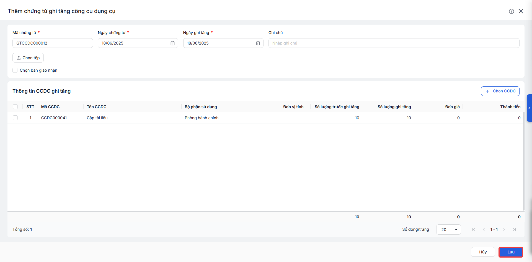532x262 pixels.
Task: Go to last page of table
Action: click(x=515, y=229)
